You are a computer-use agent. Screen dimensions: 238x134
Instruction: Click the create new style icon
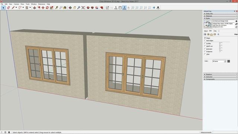pyautogui.click(x=237, y=24)
